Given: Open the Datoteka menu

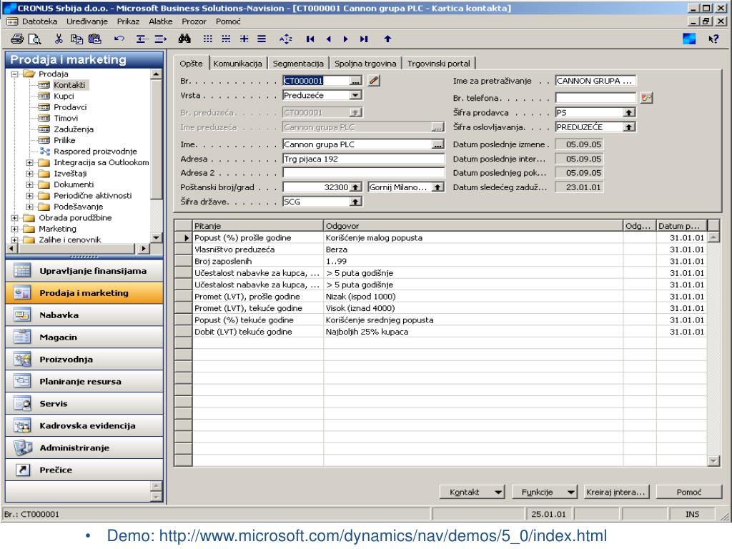Looking at the screenshot, I should coord(39,21).
